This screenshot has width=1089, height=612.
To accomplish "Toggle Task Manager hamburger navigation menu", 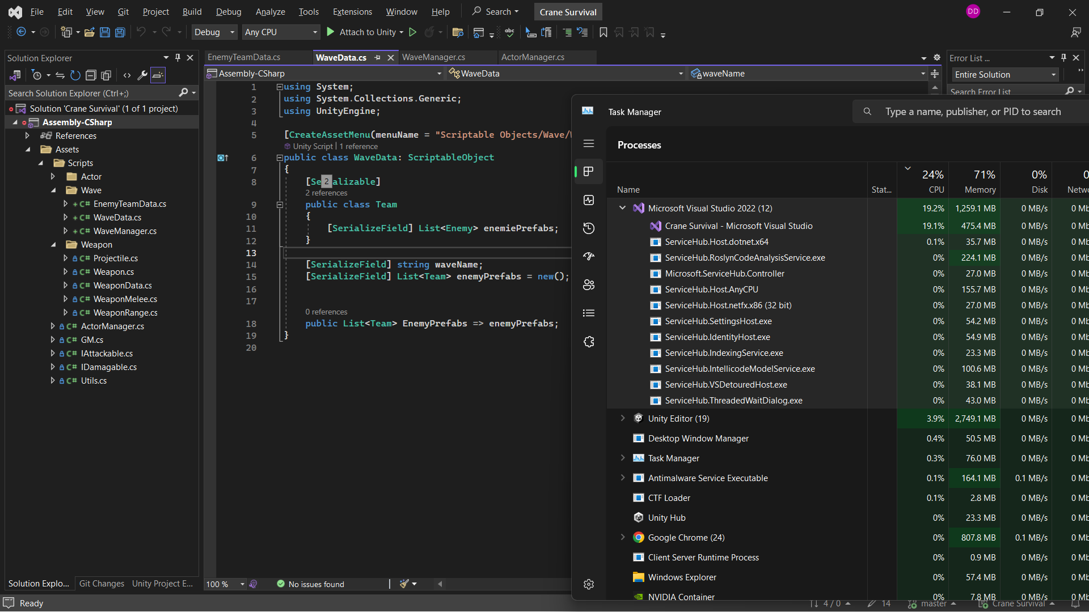I will [589, 143].
